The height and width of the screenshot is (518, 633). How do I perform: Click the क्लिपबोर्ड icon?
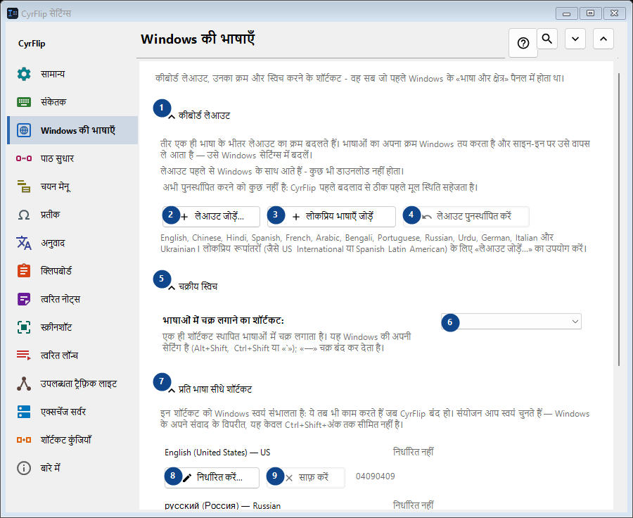[x=24, y=271]
